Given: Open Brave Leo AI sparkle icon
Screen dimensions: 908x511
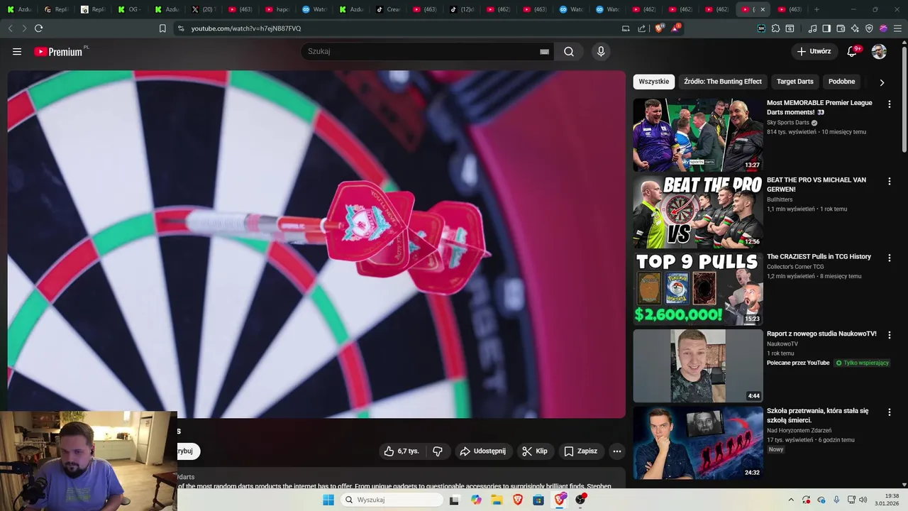Looking at the screenshot, I should click(855, 28).
